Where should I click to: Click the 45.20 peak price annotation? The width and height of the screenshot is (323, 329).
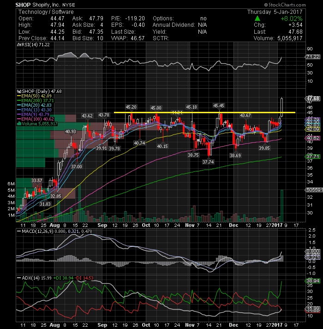click(x=131, y=107)
